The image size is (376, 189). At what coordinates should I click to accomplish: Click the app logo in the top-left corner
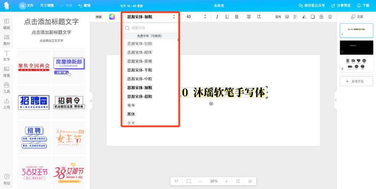point(7,6)
